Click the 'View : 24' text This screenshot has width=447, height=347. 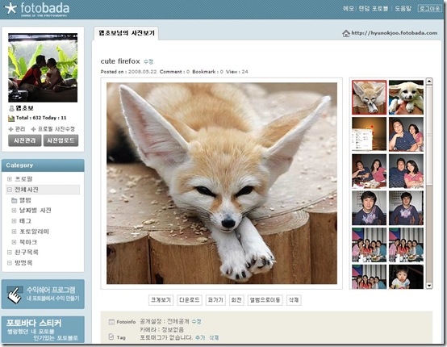[x=237, y=72]
